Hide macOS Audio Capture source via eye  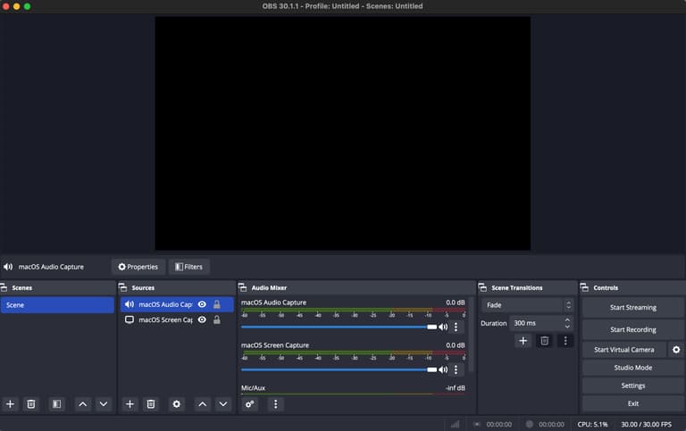click(202, 304)
